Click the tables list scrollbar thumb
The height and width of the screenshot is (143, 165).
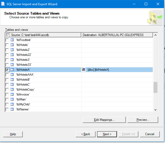(155, 87)
